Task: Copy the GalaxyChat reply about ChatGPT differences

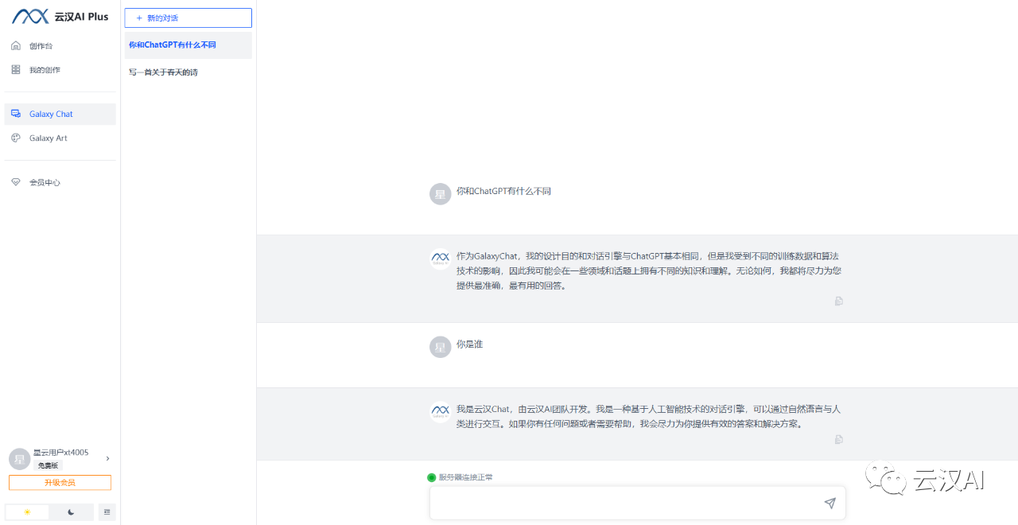Action: point(838,301)
